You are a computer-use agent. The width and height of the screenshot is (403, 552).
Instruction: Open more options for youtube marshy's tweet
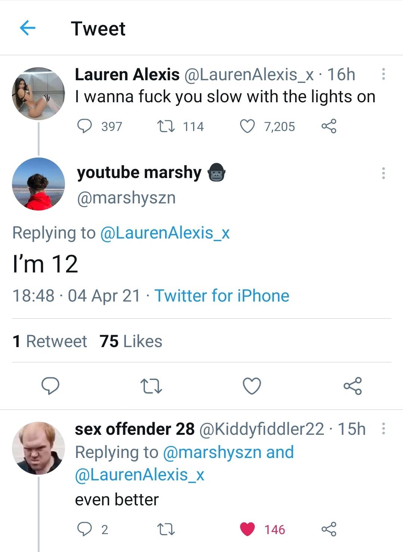383,173
